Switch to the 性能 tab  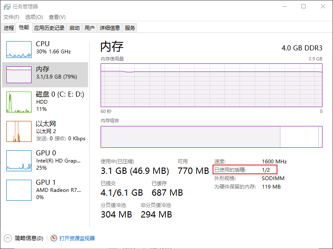pyautogui.click(x=24, y=27)
